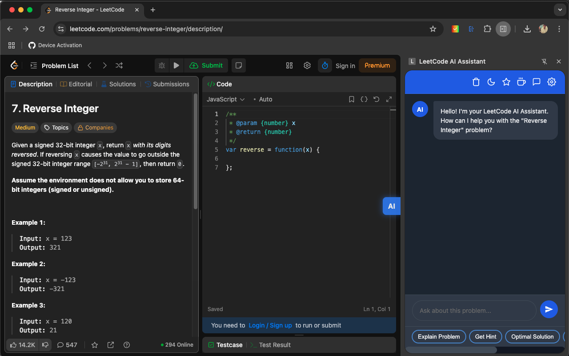Click the bookmark icon in code editor
Image resolution: width=569 pixels, height=356 pixels.
pyautogui.click(x=352, y=99)
